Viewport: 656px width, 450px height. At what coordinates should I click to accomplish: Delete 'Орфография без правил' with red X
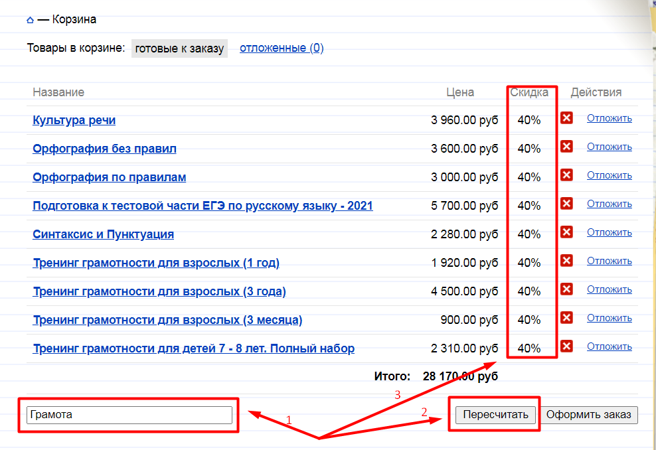(x=566, y=147)
